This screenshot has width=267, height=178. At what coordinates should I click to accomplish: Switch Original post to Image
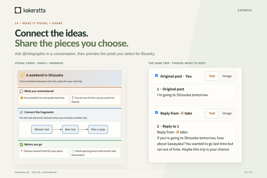(x=227, y=76)
